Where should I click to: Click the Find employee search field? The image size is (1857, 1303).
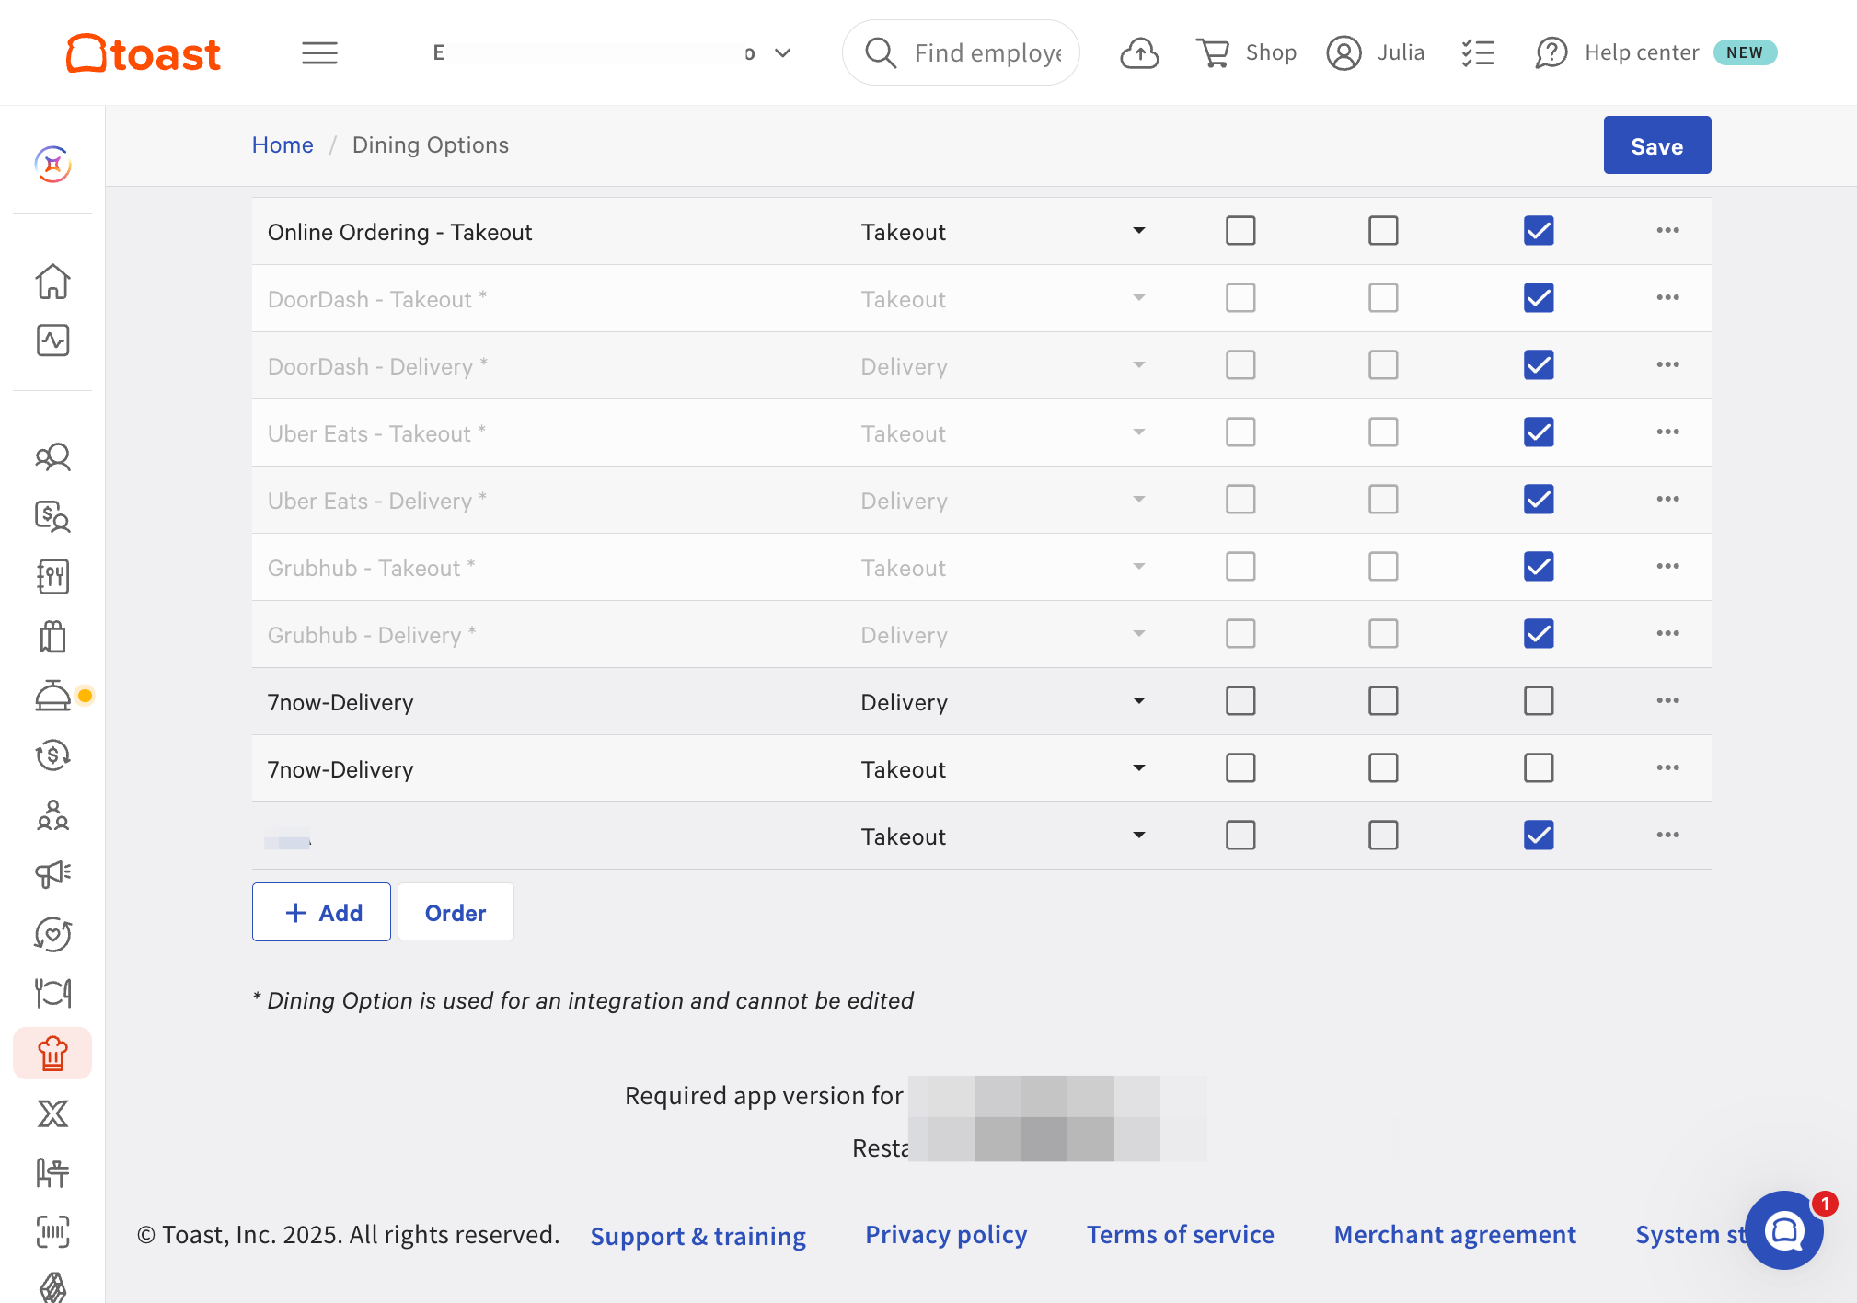point(961,52)
